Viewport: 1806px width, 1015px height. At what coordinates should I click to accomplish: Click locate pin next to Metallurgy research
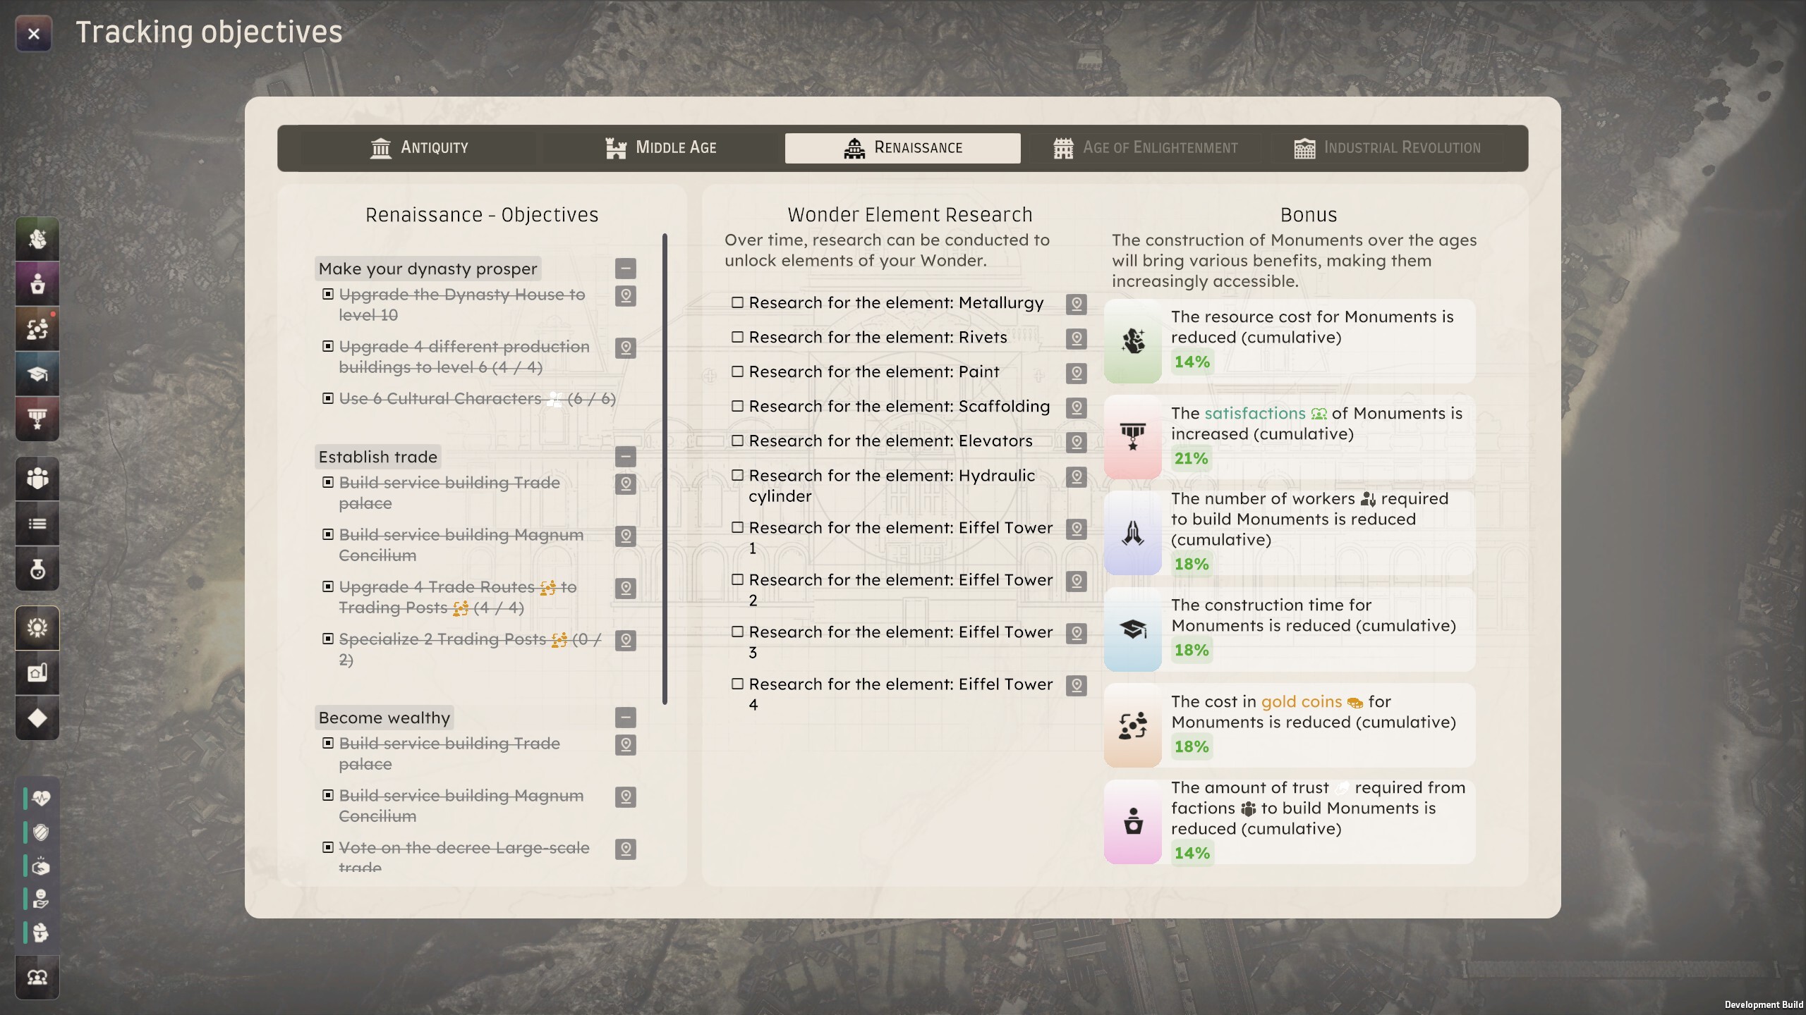click(1076, 304)
